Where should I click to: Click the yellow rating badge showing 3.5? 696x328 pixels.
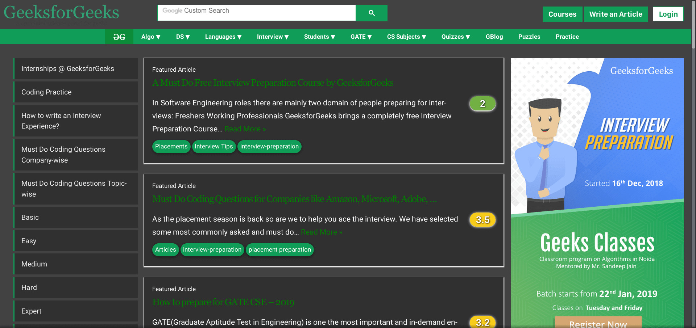482,220
